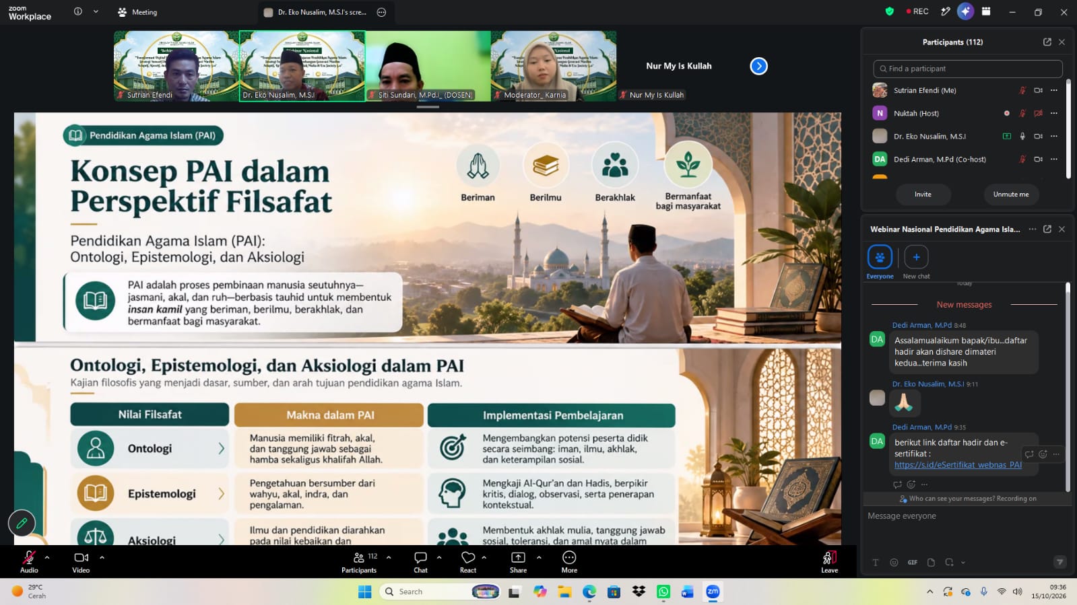Open the view layout icon in title bar
This screenshot has width=1077, height=605.
pos(986,11)
